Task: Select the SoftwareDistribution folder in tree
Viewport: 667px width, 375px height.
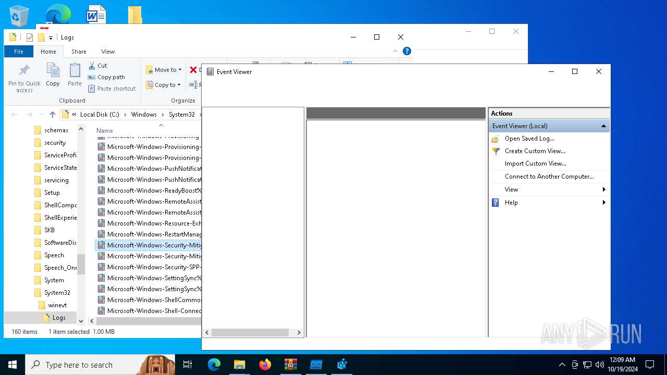Action: pyautogui.click(x=55, y=243)
